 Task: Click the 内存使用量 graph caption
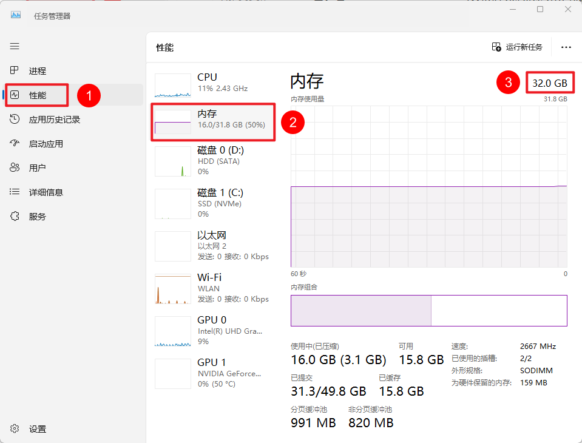[x=307, y=99]
